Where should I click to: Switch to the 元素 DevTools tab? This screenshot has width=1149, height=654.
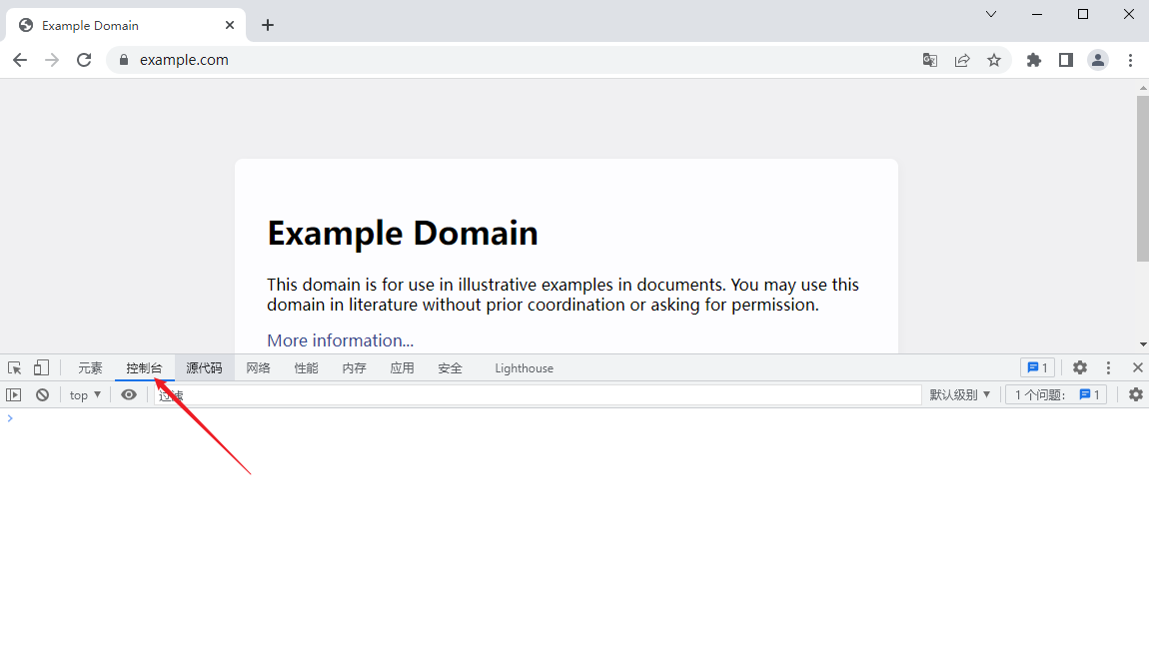tap(90, 368)
